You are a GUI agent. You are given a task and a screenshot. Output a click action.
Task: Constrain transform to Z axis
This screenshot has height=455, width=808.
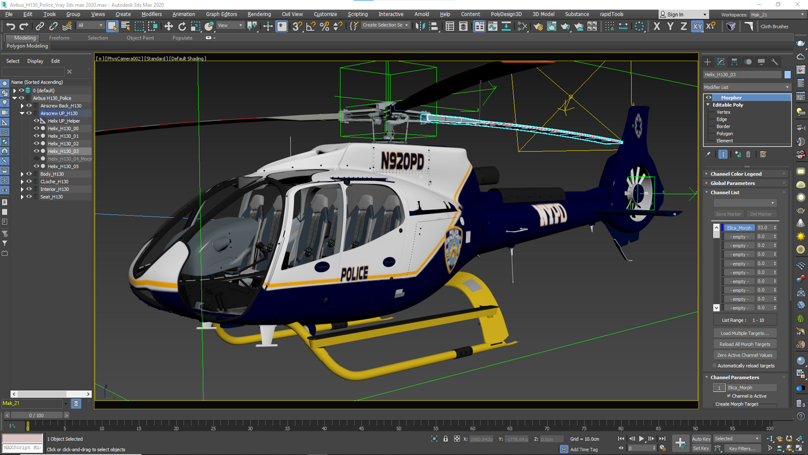pos(684,26)
